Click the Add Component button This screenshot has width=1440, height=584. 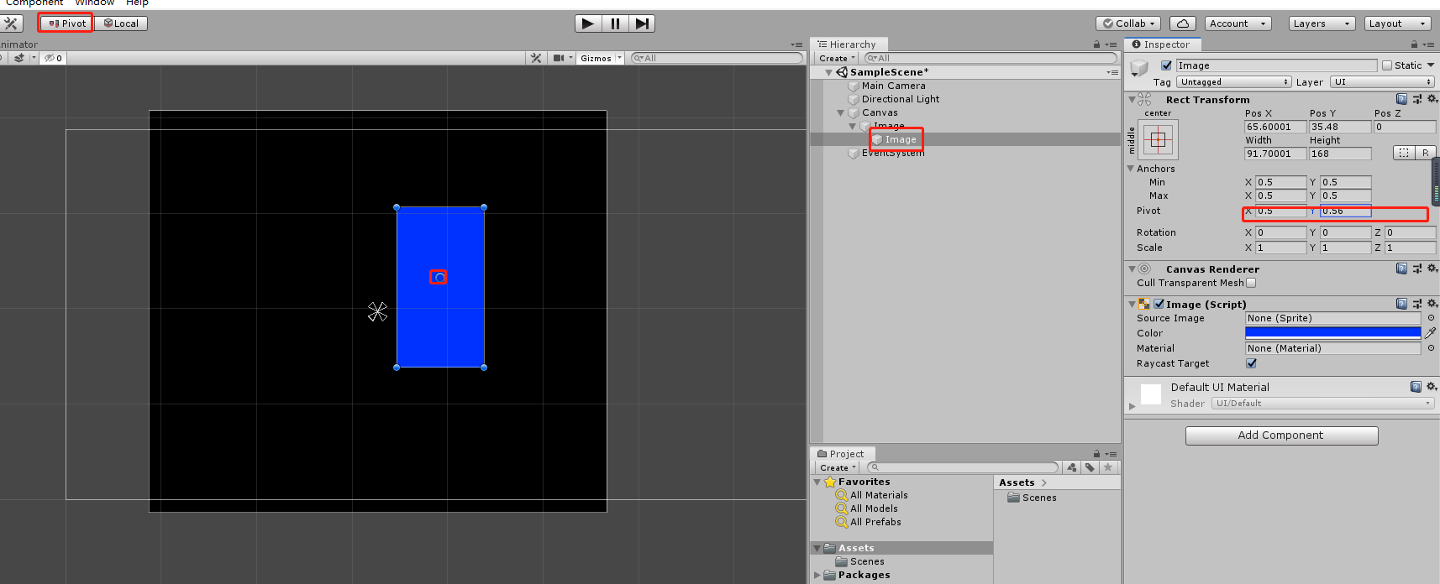tap(1281, 435)
